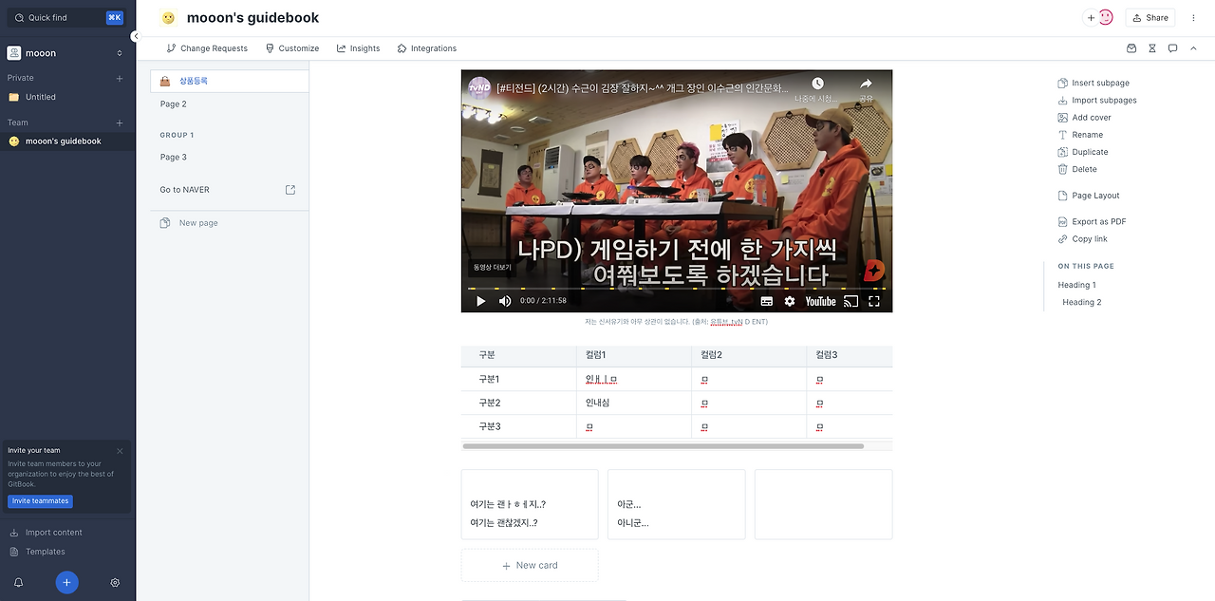Open the Customize tab
This screenshot has height=601, width=1215.
pyautogui.click(x=292, y=48)
